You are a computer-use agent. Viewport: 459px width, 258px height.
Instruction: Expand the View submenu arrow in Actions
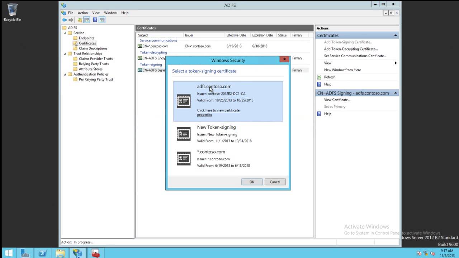pyautogui.click(x=396, y=63)
